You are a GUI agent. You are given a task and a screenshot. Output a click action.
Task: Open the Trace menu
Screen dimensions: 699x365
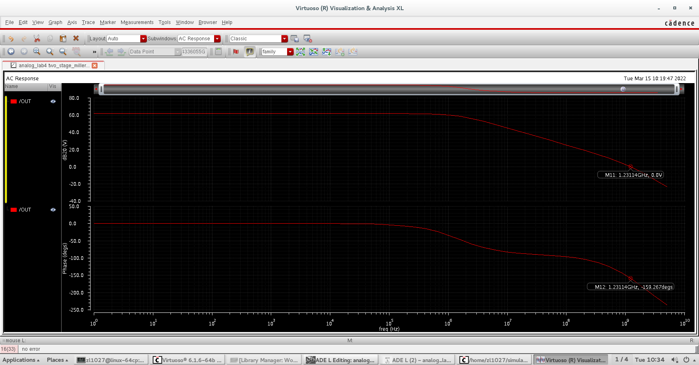click(x=88, y=22)
